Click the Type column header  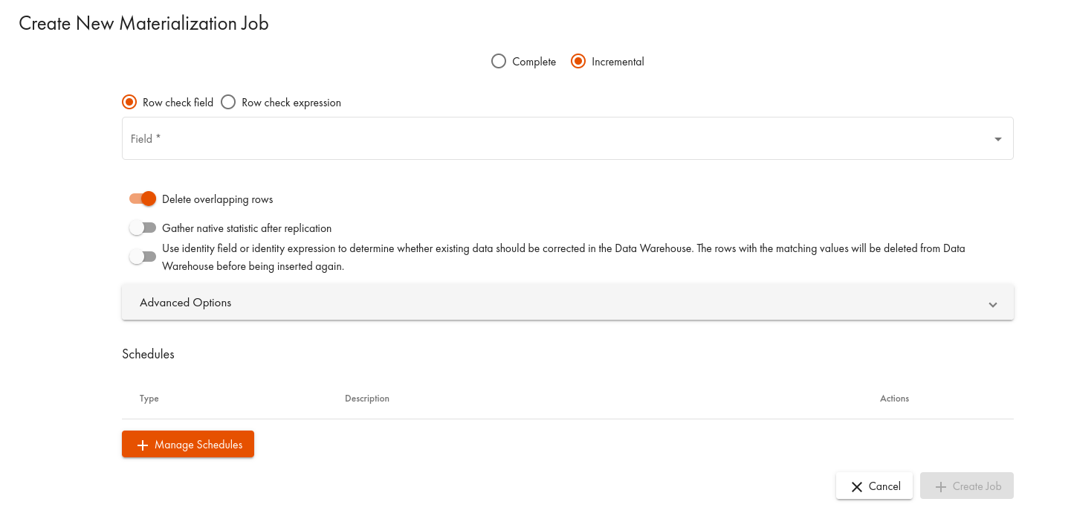149,399
